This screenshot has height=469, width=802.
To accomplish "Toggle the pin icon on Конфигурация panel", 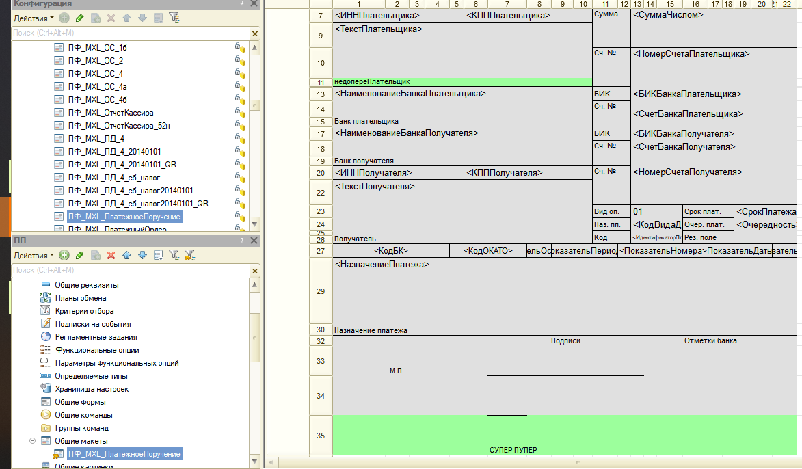I will point(243,4).
